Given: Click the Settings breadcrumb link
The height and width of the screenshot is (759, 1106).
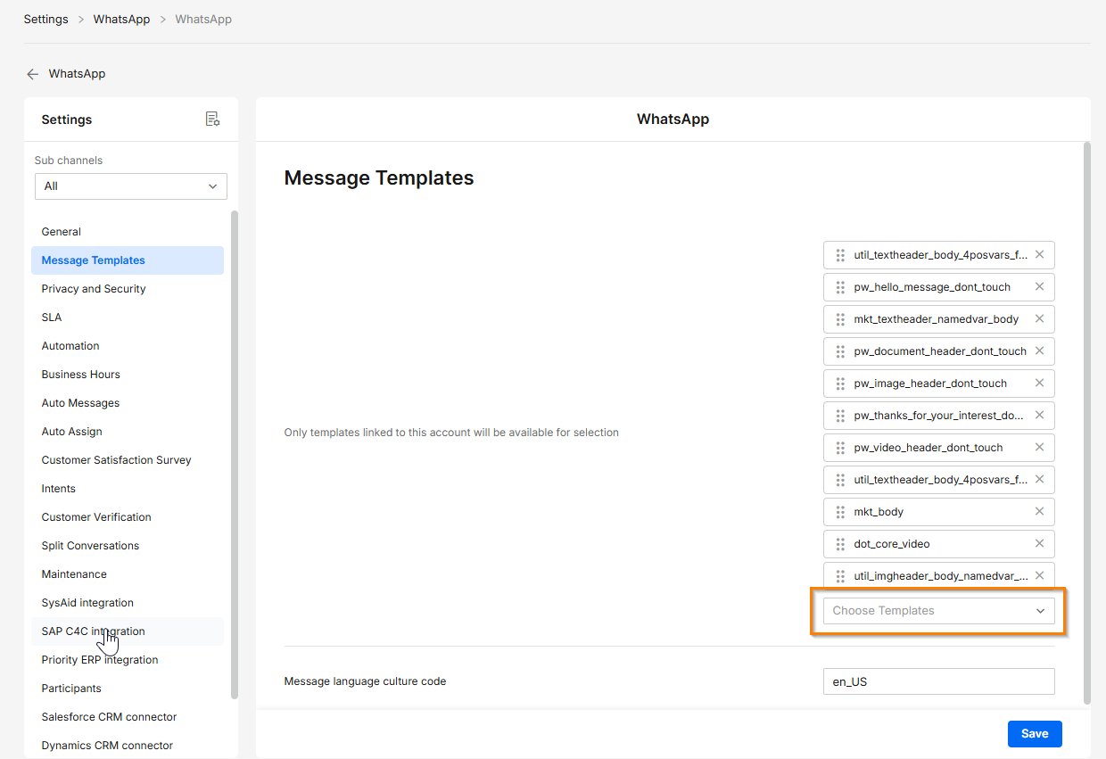Looking at the screenshot, I should [46, 19].
